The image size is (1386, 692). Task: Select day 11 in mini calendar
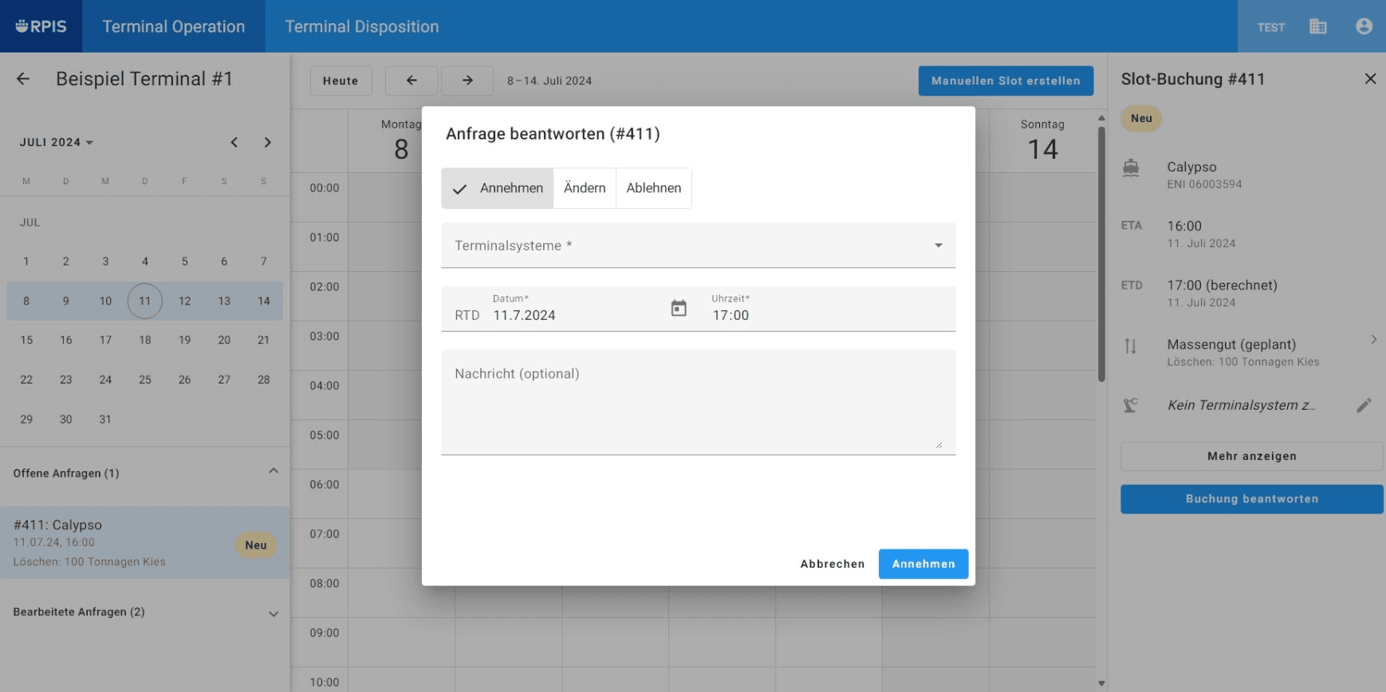(145, 301)
